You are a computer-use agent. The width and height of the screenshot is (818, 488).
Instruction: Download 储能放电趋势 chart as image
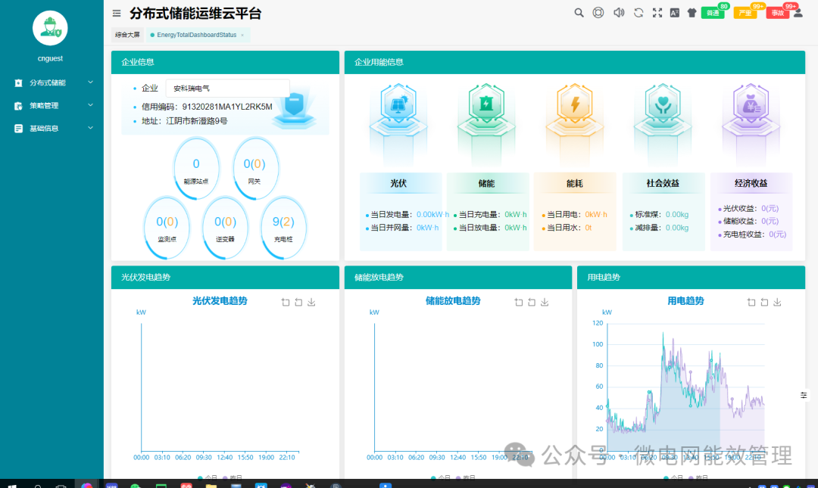click(x=545, y=302)
